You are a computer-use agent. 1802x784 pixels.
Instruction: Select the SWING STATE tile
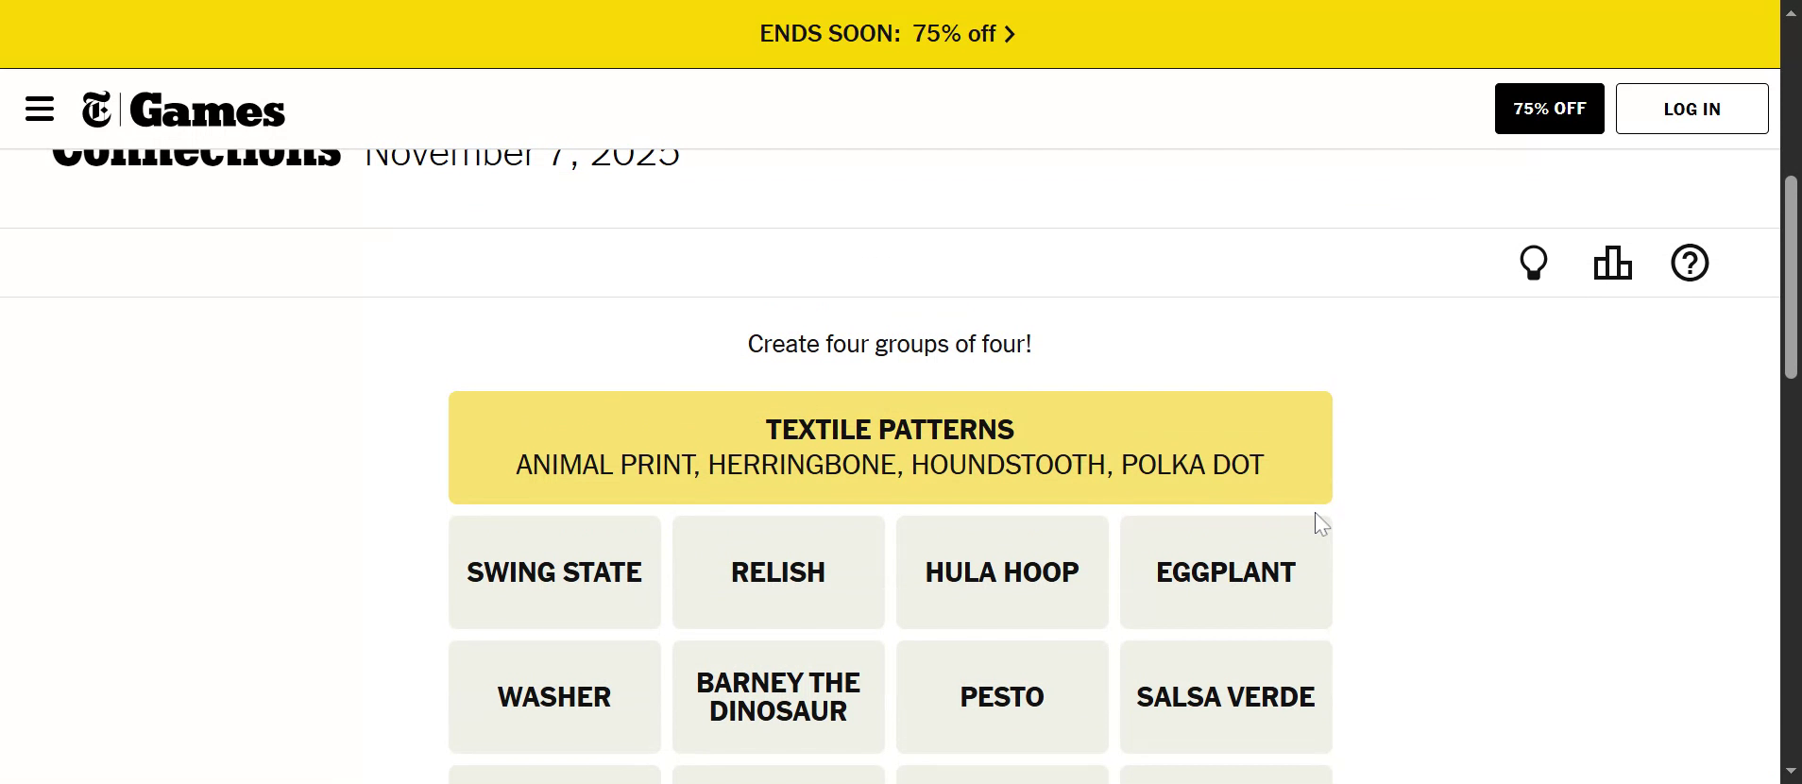click(554, 572)
